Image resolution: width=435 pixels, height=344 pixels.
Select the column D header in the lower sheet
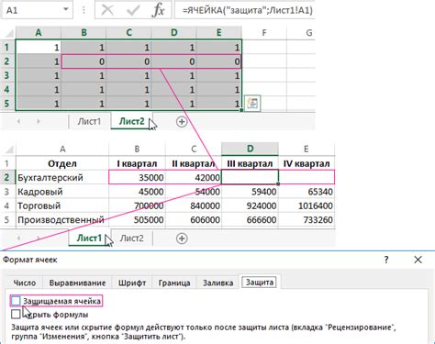[x=250, y=149]
